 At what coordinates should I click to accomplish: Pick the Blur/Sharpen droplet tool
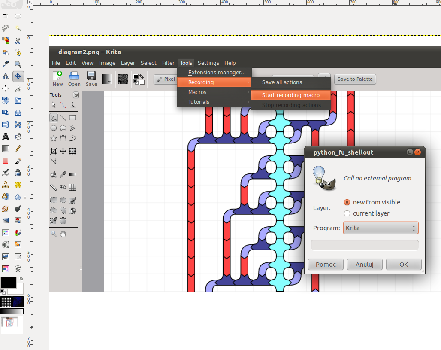pyautogui.click(x=18, y=197)
